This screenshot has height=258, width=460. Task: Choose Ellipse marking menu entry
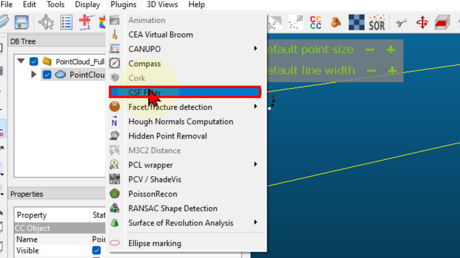tap(155, 243)
